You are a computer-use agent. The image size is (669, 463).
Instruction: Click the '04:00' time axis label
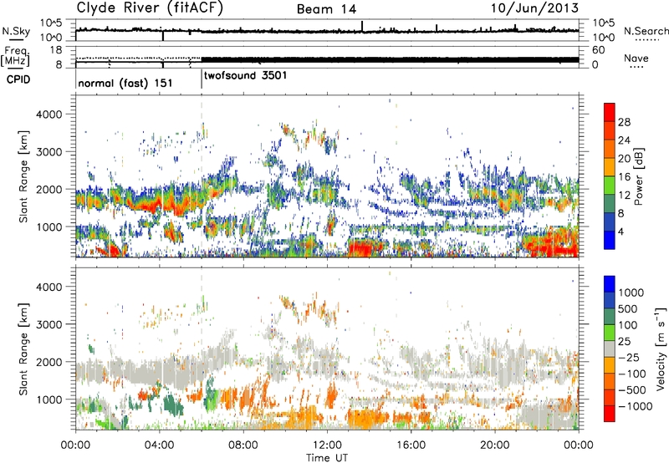[159, 445]
